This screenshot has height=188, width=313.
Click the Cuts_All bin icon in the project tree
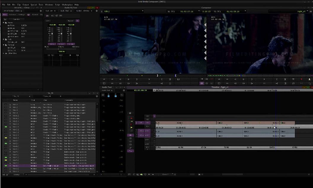[x=9, y=42]
